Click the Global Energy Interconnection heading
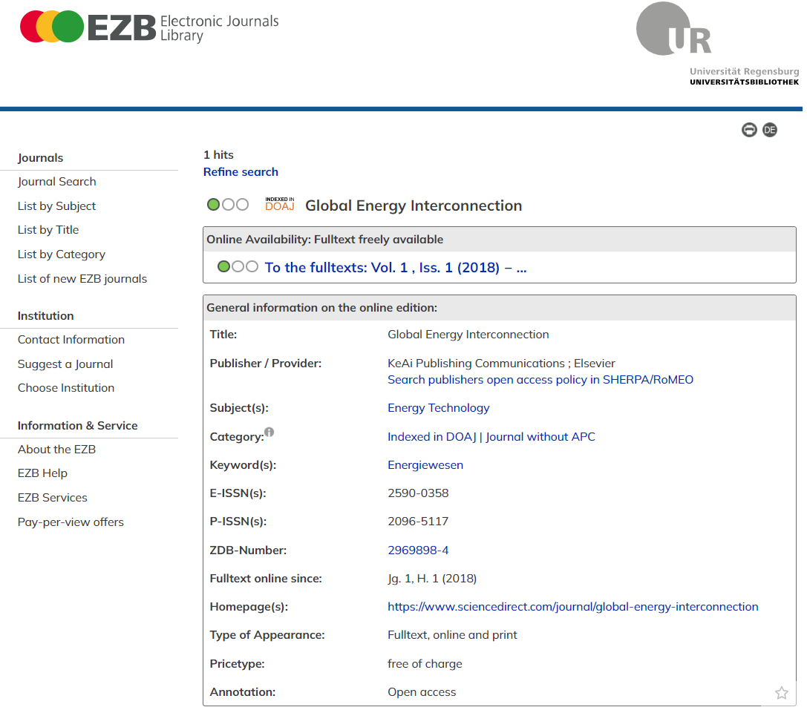This screenshot has height=710, width=807. (x=414, y=206)
